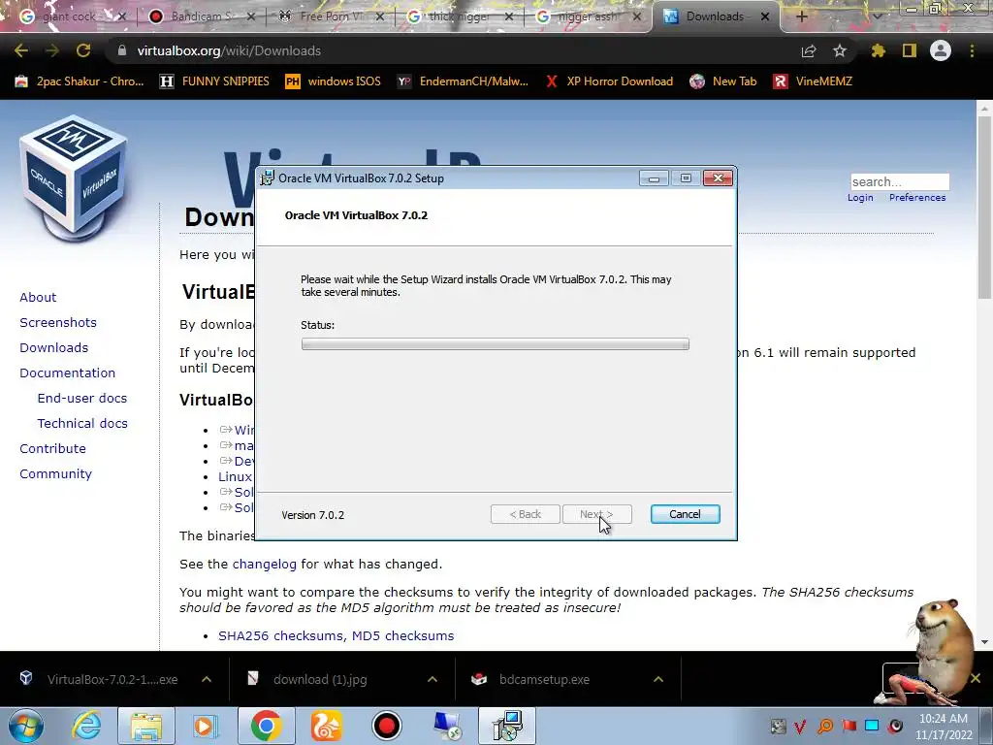Open a new tab with the plus button

click(x=802, y=17)
